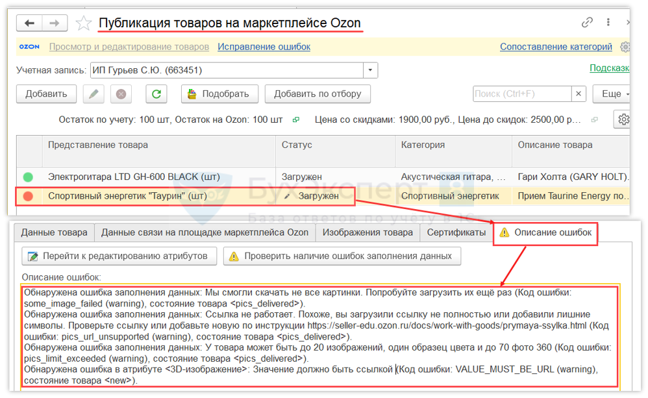This screenshot has height=398, width=648.
Task: Open the price details icon after Цена до скидок
Action: (594, 120)
